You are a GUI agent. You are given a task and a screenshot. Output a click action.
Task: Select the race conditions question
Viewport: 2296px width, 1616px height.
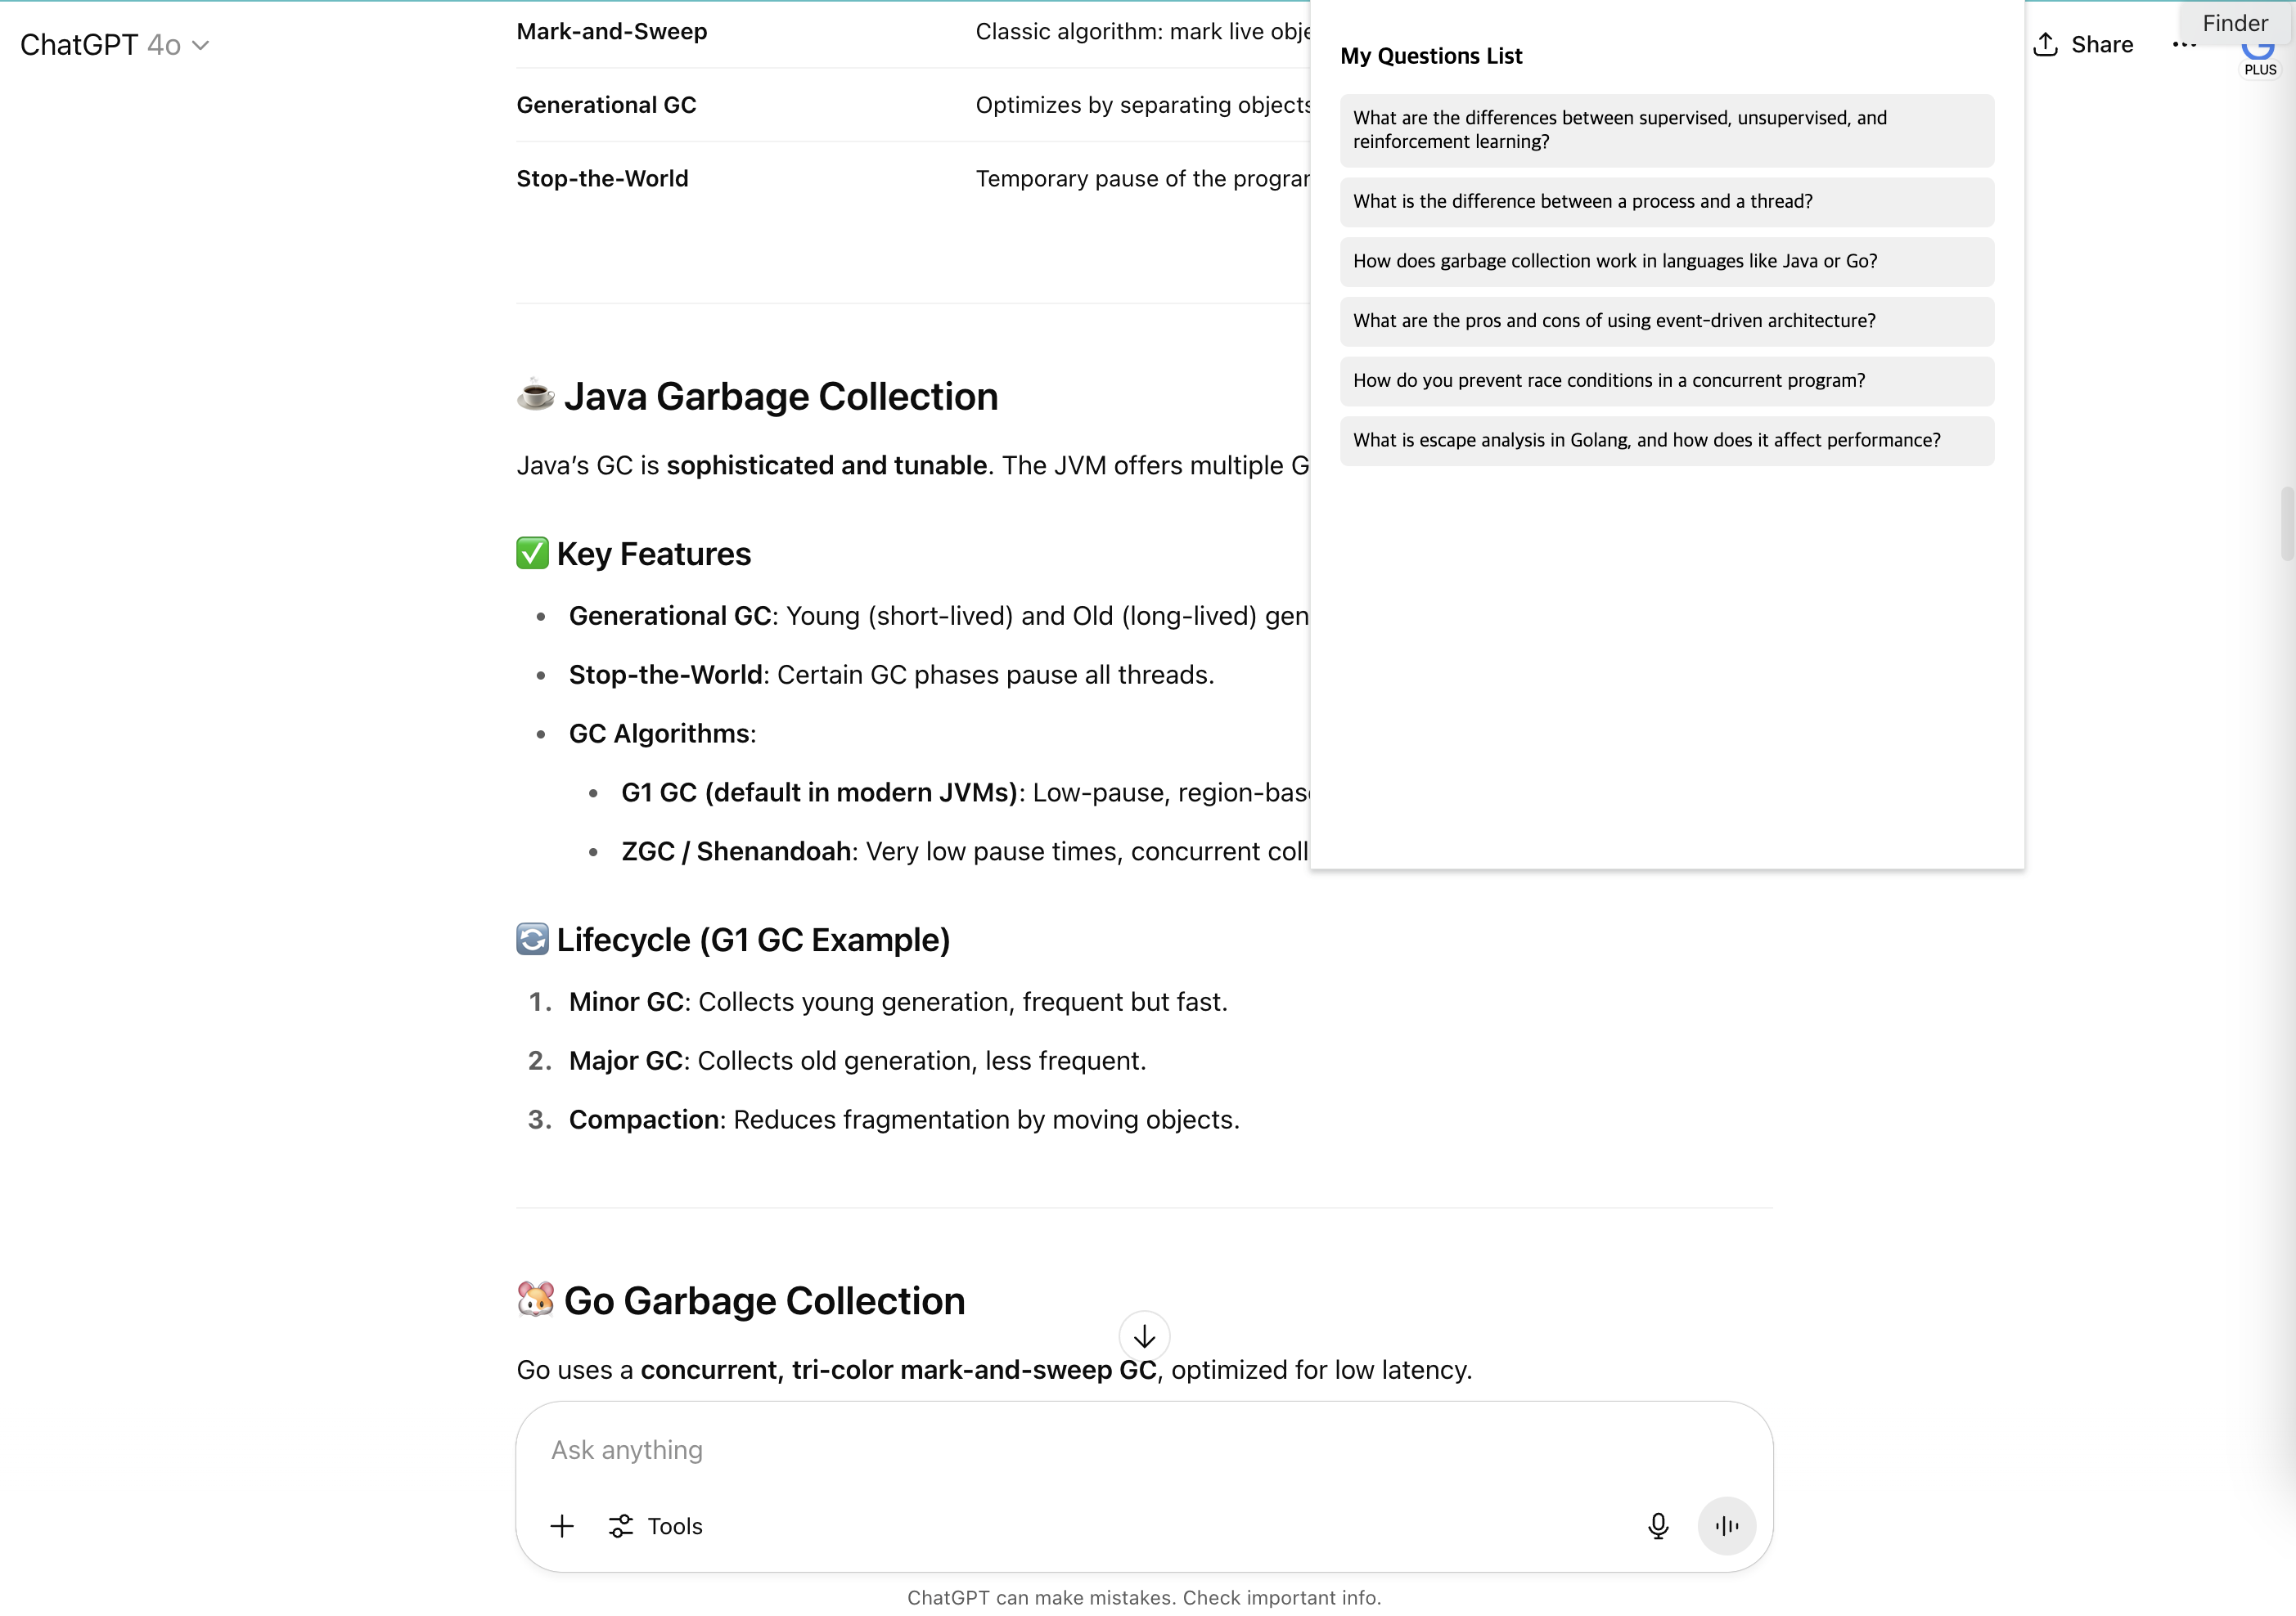click(1667, 381)
